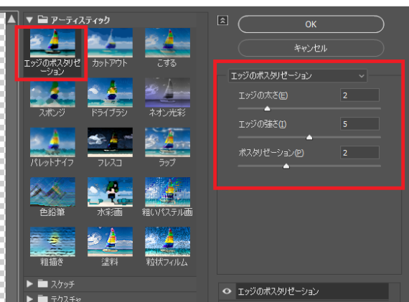This screenshot has height=302, width=409.
Task: Expand the テクスチャ folder
Action: (29, 298)
